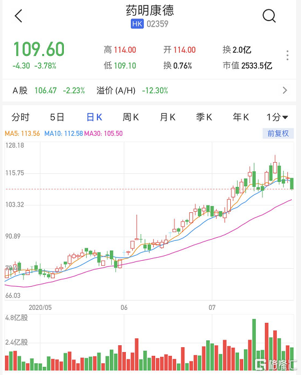Click the turnover rate 0.76%
The height and width of the screenshot is (375, 301).
click(182, 66)
